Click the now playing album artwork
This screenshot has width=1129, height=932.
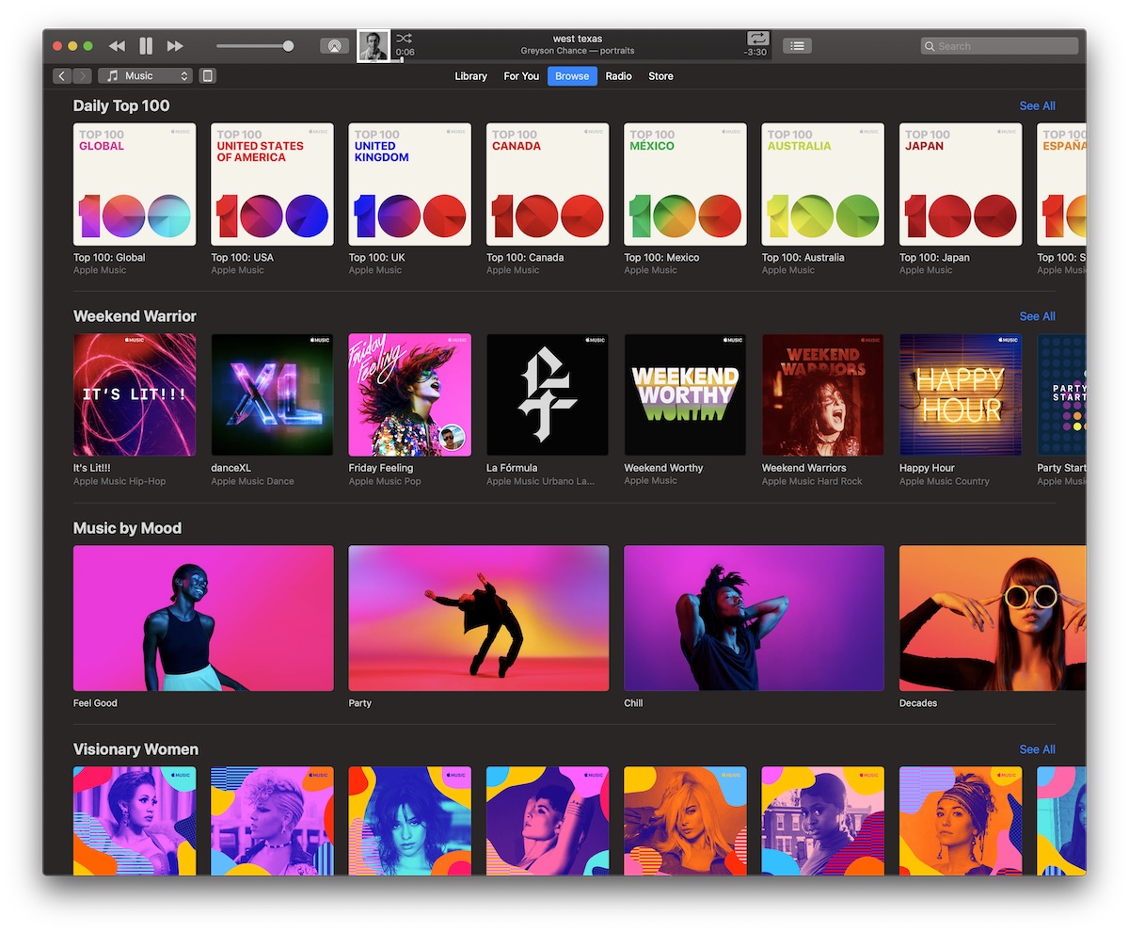point(374,45)
